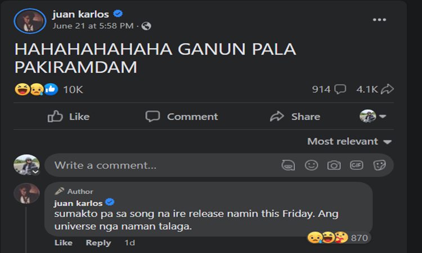Open the June 21 post timestamp link
This screenshot has width=422, height=253.
[93, 26]
